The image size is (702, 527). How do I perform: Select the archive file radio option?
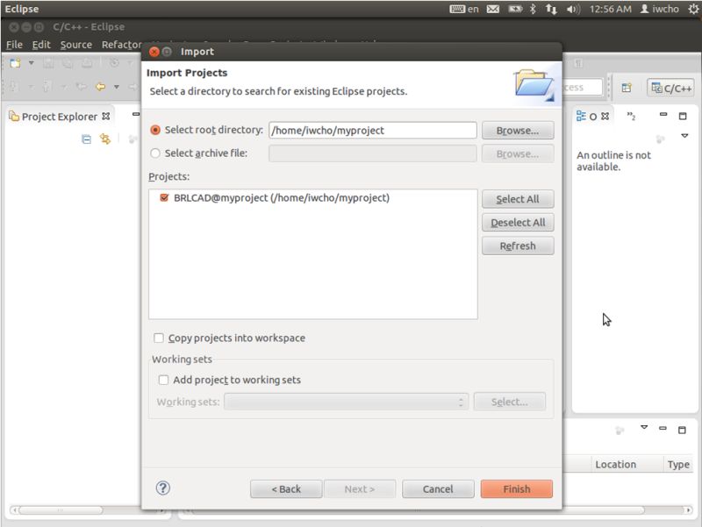point(154,153)
